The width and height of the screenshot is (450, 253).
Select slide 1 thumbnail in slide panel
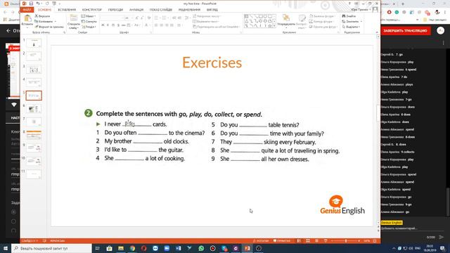click(x=34, y=43)
